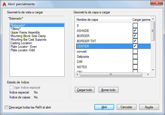Uncheck the BORDER TXT layer checkbox

(x=135, y=41)
